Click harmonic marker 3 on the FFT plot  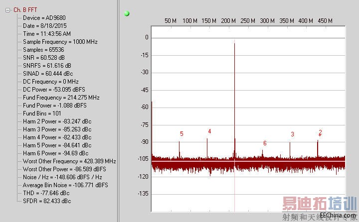[x=292, y=134]
